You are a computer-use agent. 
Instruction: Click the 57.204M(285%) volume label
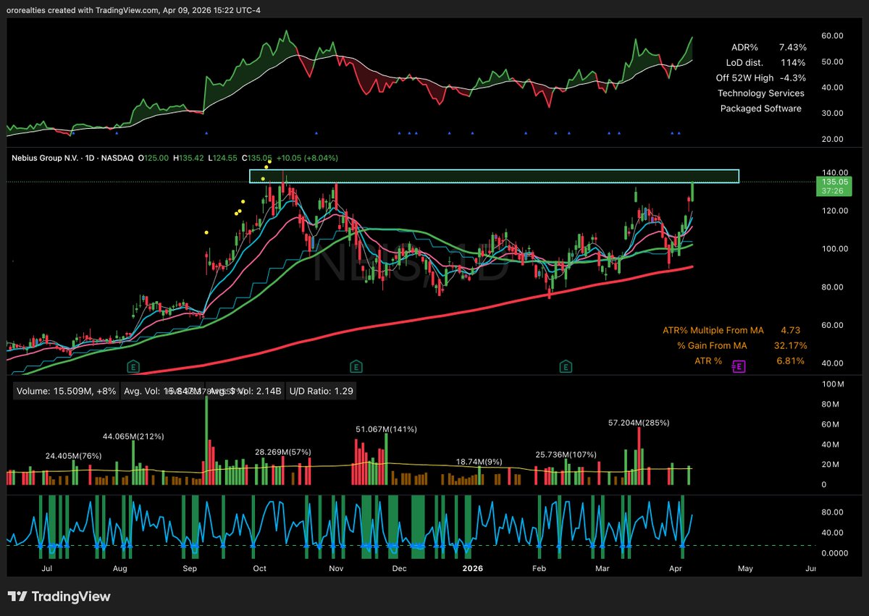638,422
